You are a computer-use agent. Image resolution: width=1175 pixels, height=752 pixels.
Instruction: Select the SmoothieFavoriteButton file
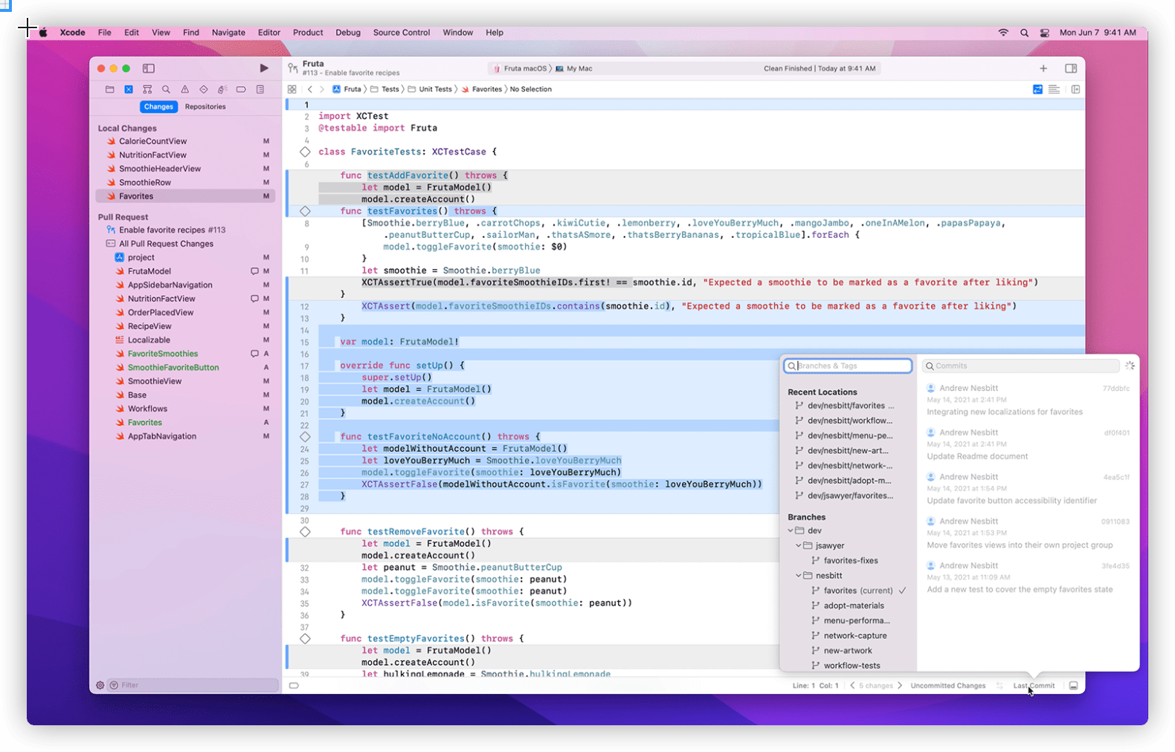coord(173,368)
